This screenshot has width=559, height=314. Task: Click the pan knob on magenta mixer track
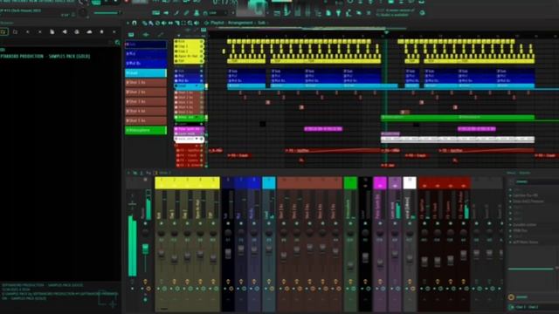[x=380, y=233]
